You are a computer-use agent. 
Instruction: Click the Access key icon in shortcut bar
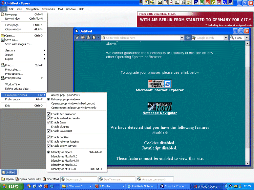click(x=219, y=2)
